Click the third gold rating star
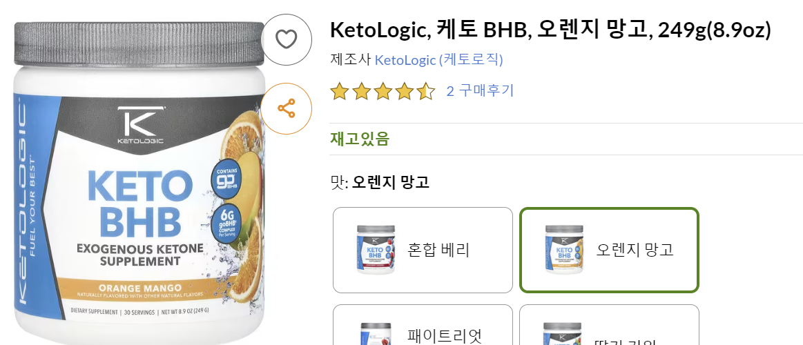This screenshot has height=345, width=803. [x=383, y=91]
